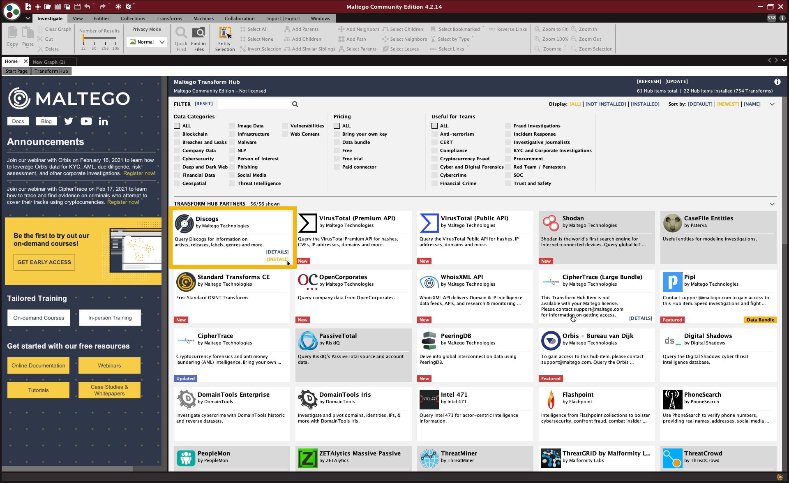Enable the Threat Intelligence checkbox
The image size is (789, 483).
(232, 183)
